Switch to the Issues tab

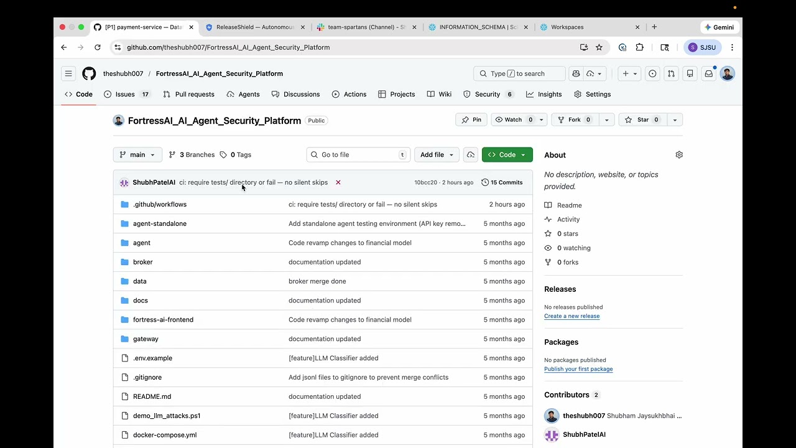[x=127, y=95]
